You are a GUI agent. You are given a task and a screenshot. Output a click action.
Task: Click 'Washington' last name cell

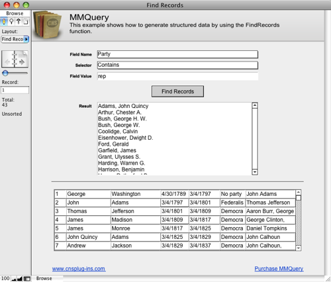[135, 194]
